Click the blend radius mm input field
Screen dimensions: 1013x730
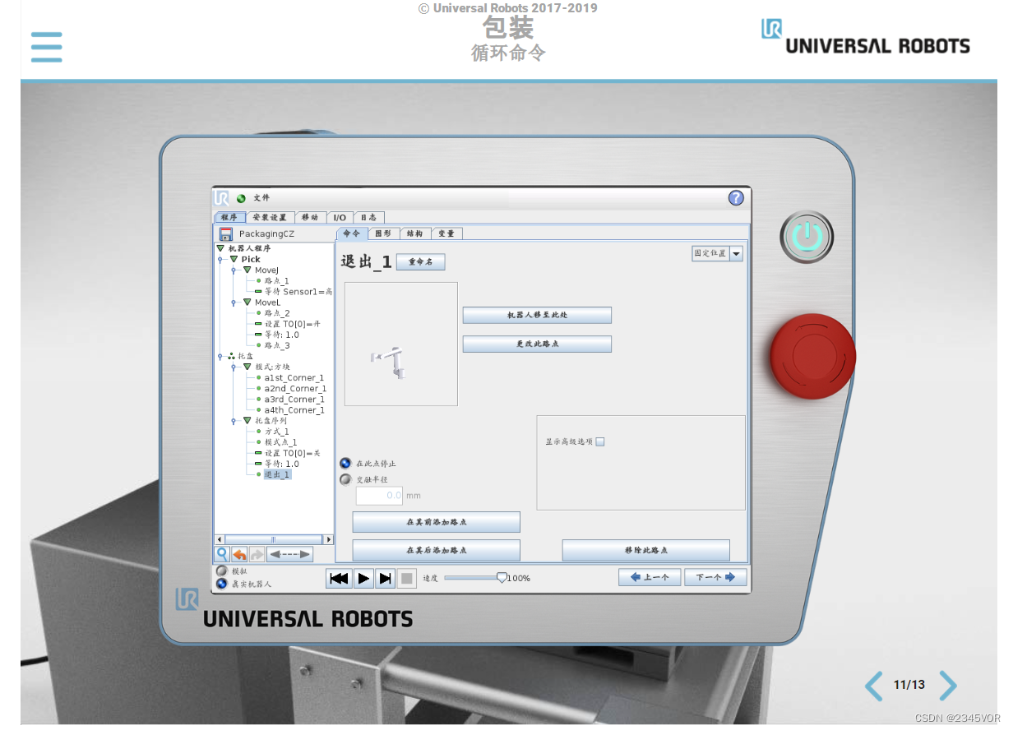[379, 496]
